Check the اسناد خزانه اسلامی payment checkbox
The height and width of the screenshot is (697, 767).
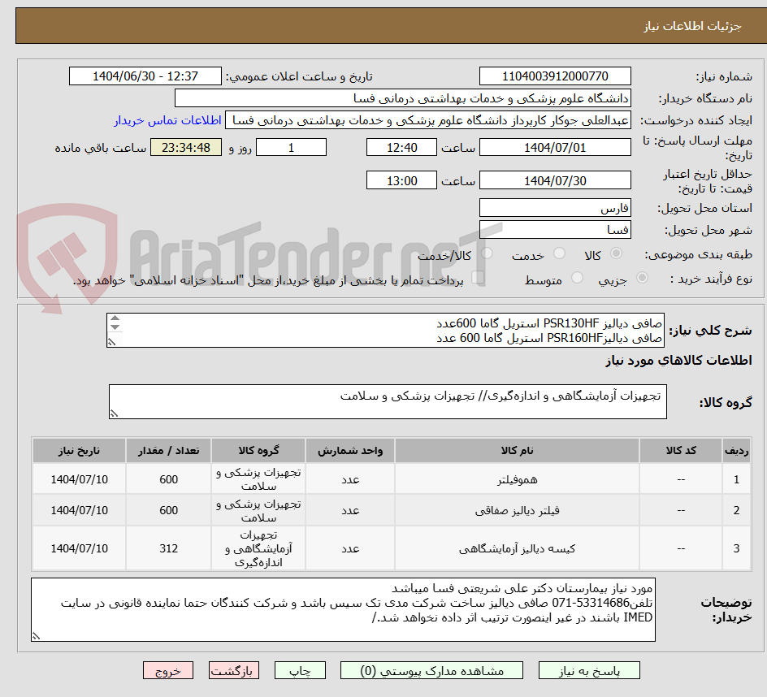click(479, 276)
